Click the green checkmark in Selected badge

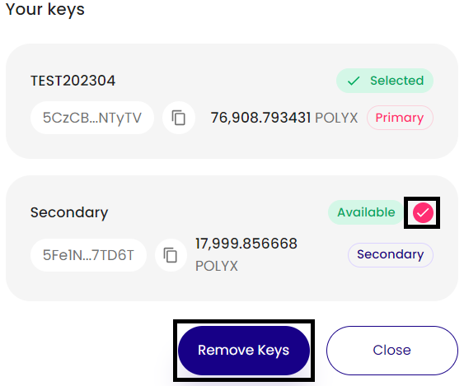point(354,81)
